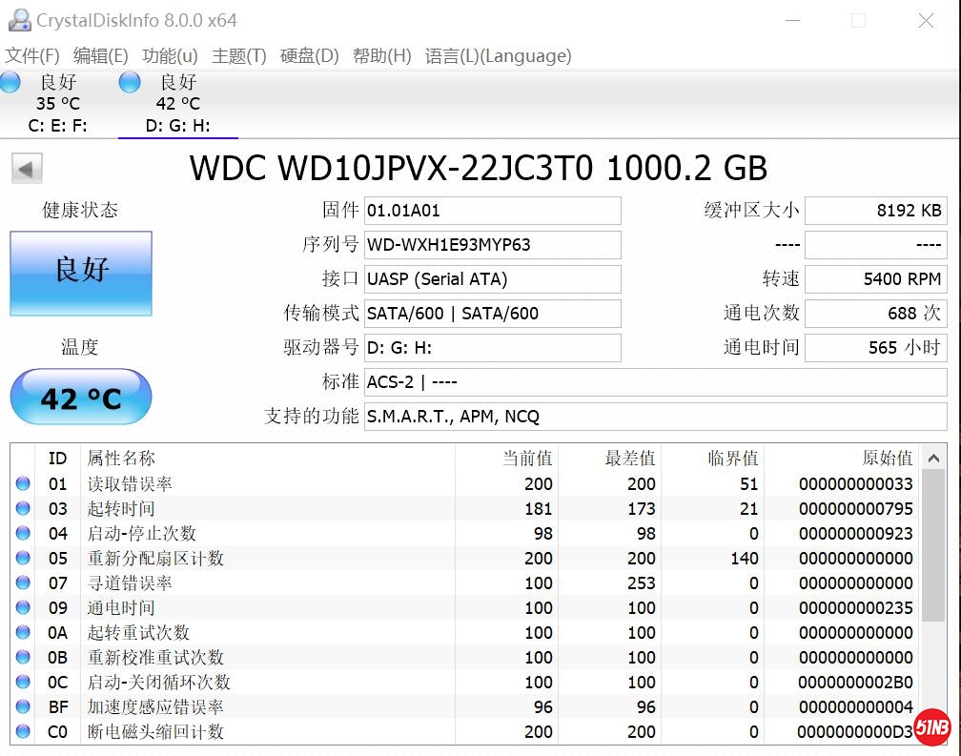Select the D: G: H: disk tab
Viewport: 961px width, 756px height.
point(178,126)
